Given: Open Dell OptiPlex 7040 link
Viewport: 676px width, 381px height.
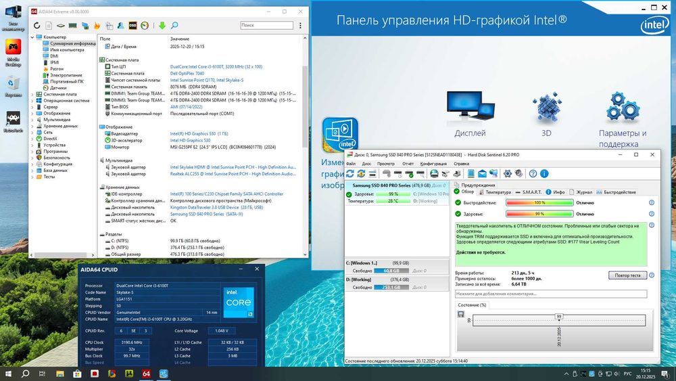Looking at the screenshot, I should click(187, 73).
